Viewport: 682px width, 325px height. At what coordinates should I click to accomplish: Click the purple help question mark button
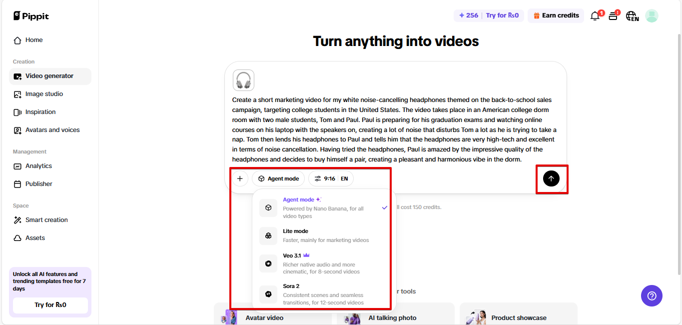tap(652, 296)
